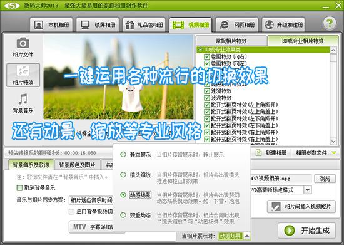Click output path field 视频相册.mpg
The width and height of the screenshot is (344, 245).
point(281,179)
